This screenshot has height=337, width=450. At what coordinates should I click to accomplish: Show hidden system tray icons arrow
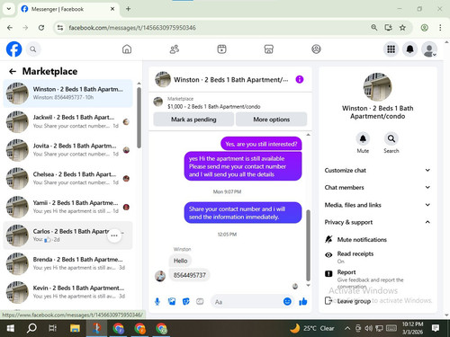(x=347, y=328)
